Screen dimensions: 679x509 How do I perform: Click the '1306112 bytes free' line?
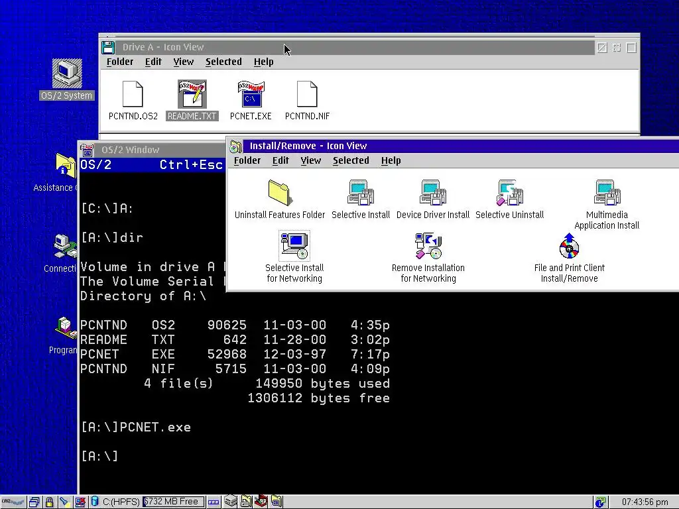pos(319,398)
